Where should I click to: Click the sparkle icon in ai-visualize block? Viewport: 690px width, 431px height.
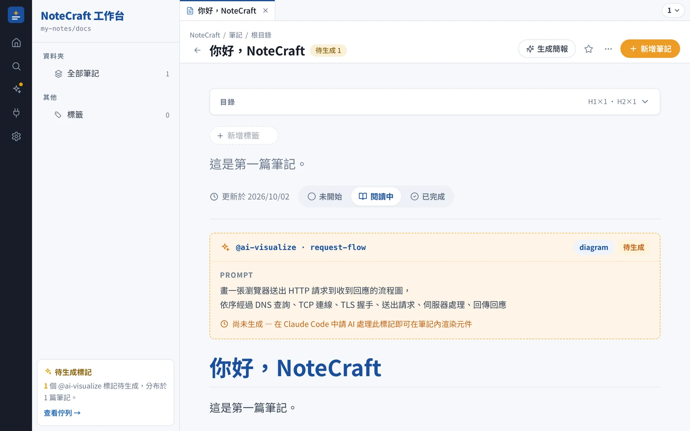pyautogui.click(x=226, y=247)
